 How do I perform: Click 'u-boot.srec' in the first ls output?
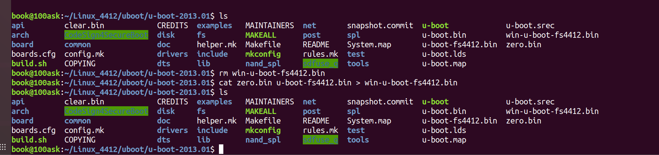530,25
